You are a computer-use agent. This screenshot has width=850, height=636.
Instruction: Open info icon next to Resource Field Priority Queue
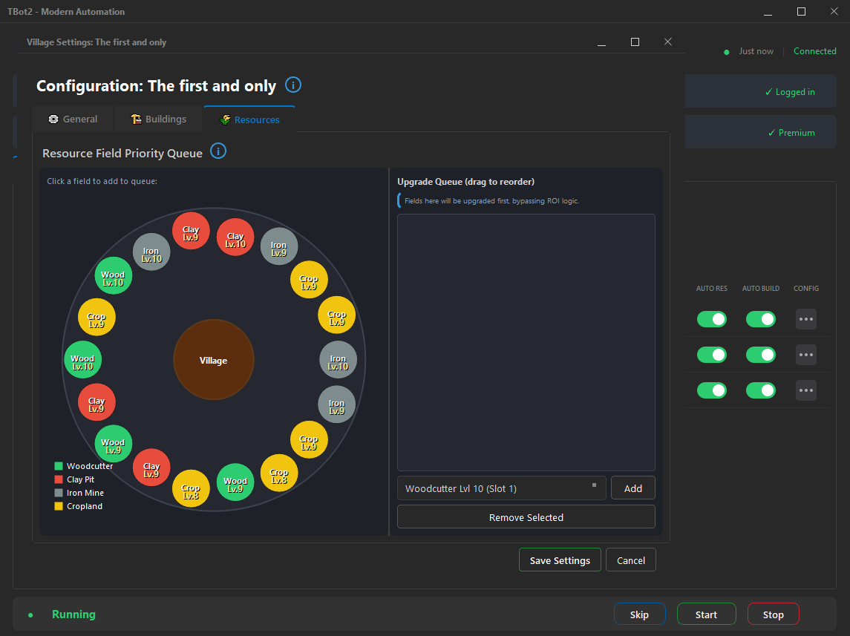(x=218, y=151)
